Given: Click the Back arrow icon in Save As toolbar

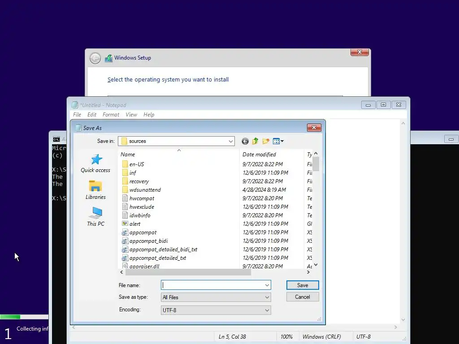Looking at the screenshot, I should click(245, 141).
